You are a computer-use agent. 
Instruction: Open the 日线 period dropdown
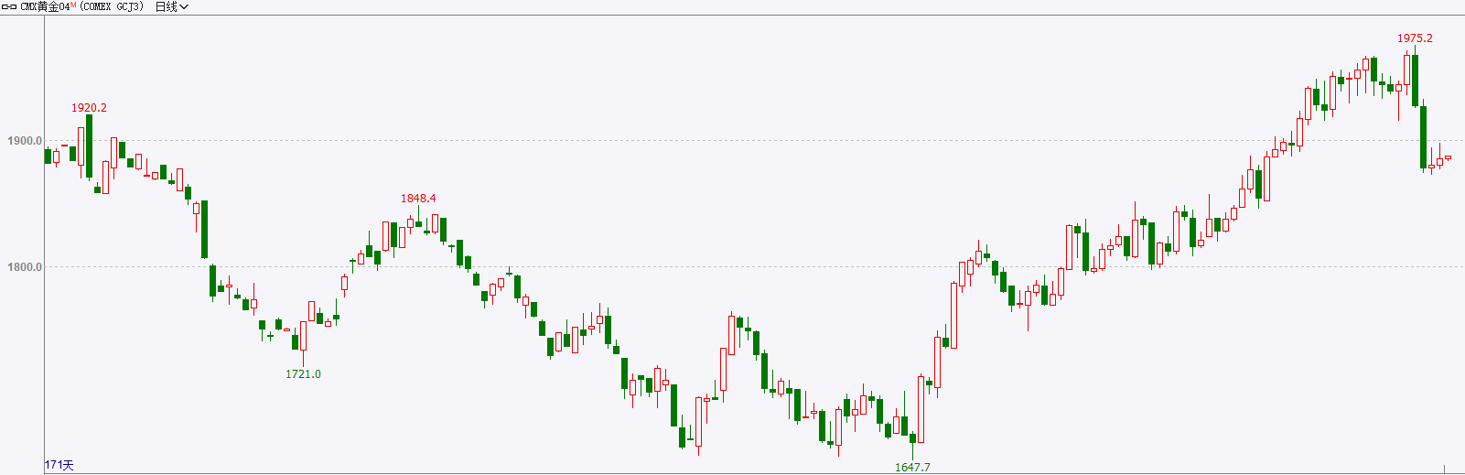tap(171, 6)
